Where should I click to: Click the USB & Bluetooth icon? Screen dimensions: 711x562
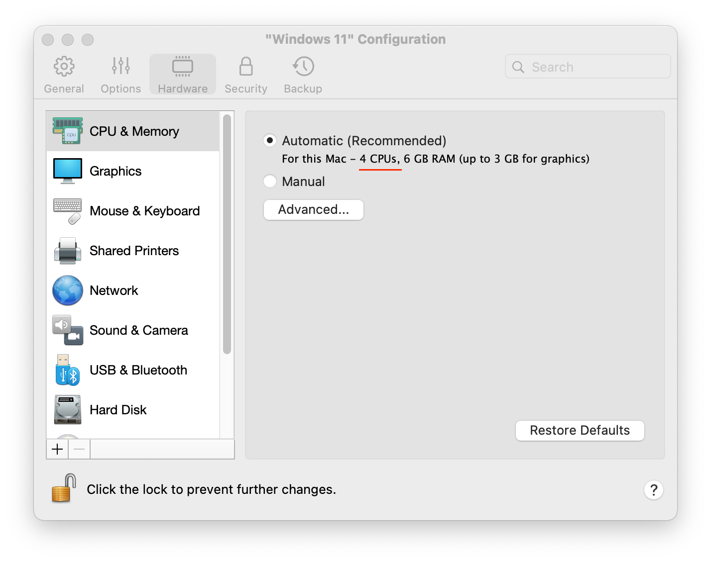68,370
